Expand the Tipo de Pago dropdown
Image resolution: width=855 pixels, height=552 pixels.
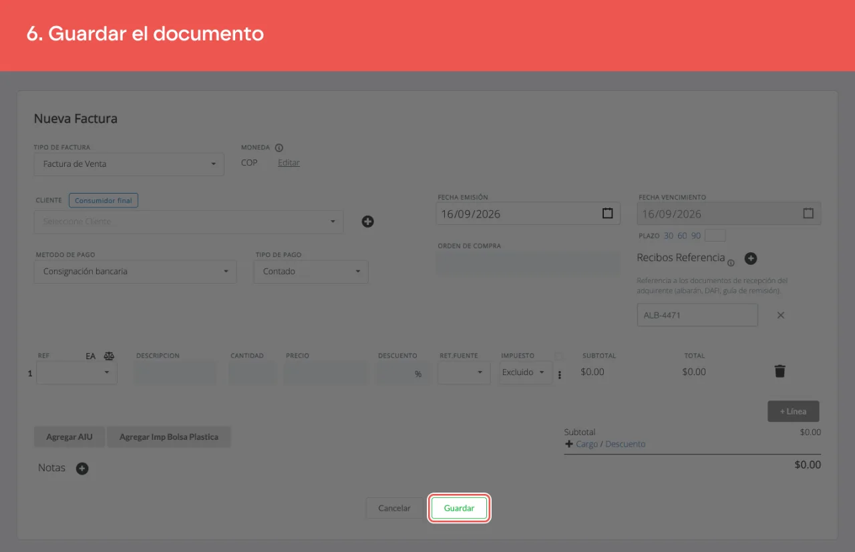click(x=311, y=272)
